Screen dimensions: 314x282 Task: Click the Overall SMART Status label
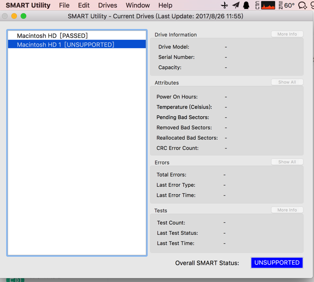(x=207, y=263)
